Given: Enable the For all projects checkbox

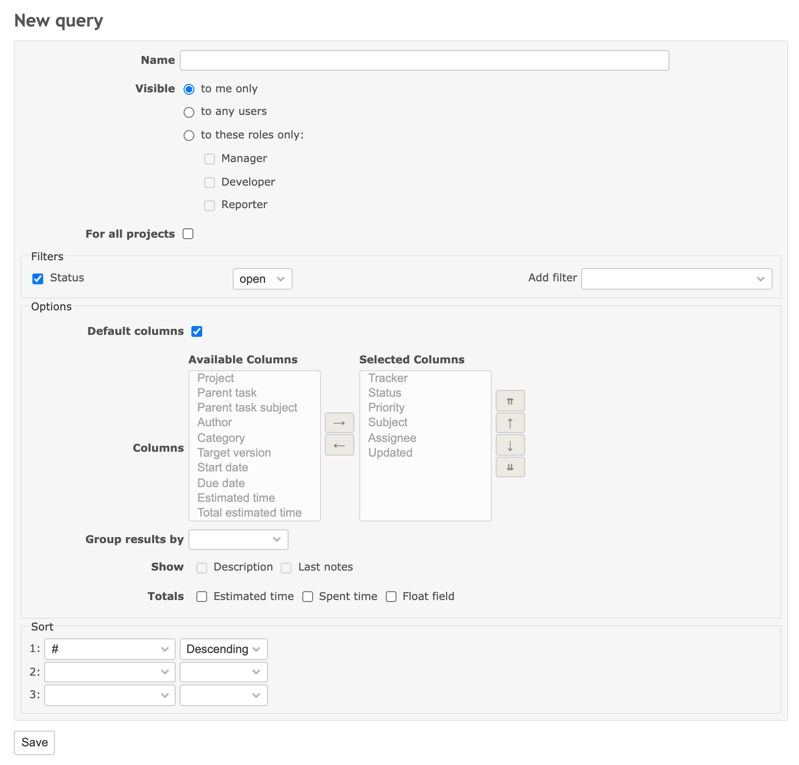Looking at the screenshot, I should coord(188,234).
